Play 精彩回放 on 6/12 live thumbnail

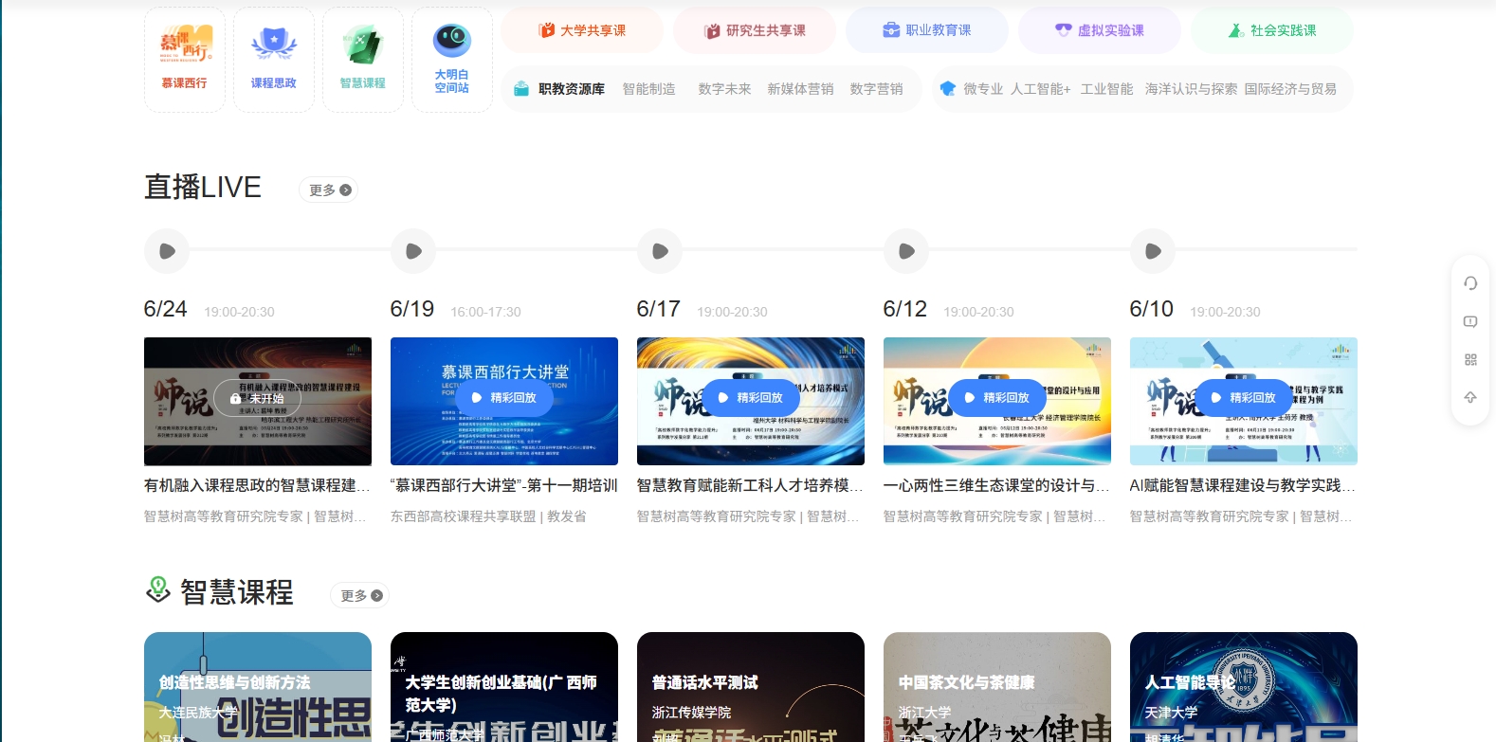pyautogui.click(x=997, y=398)
